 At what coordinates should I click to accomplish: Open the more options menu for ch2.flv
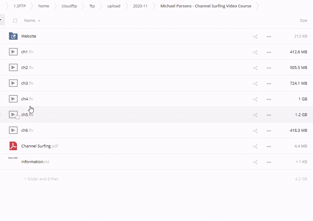coord(269,68)
